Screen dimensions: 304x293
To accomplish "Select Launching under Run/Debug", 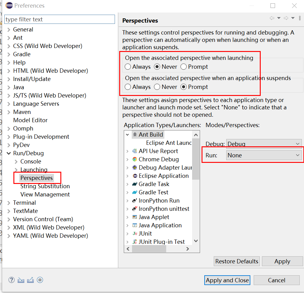I will [34, 170].
